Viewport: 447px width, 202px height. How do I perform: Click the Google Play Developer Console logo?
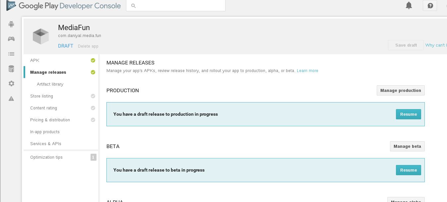click(x=64, y=6)
